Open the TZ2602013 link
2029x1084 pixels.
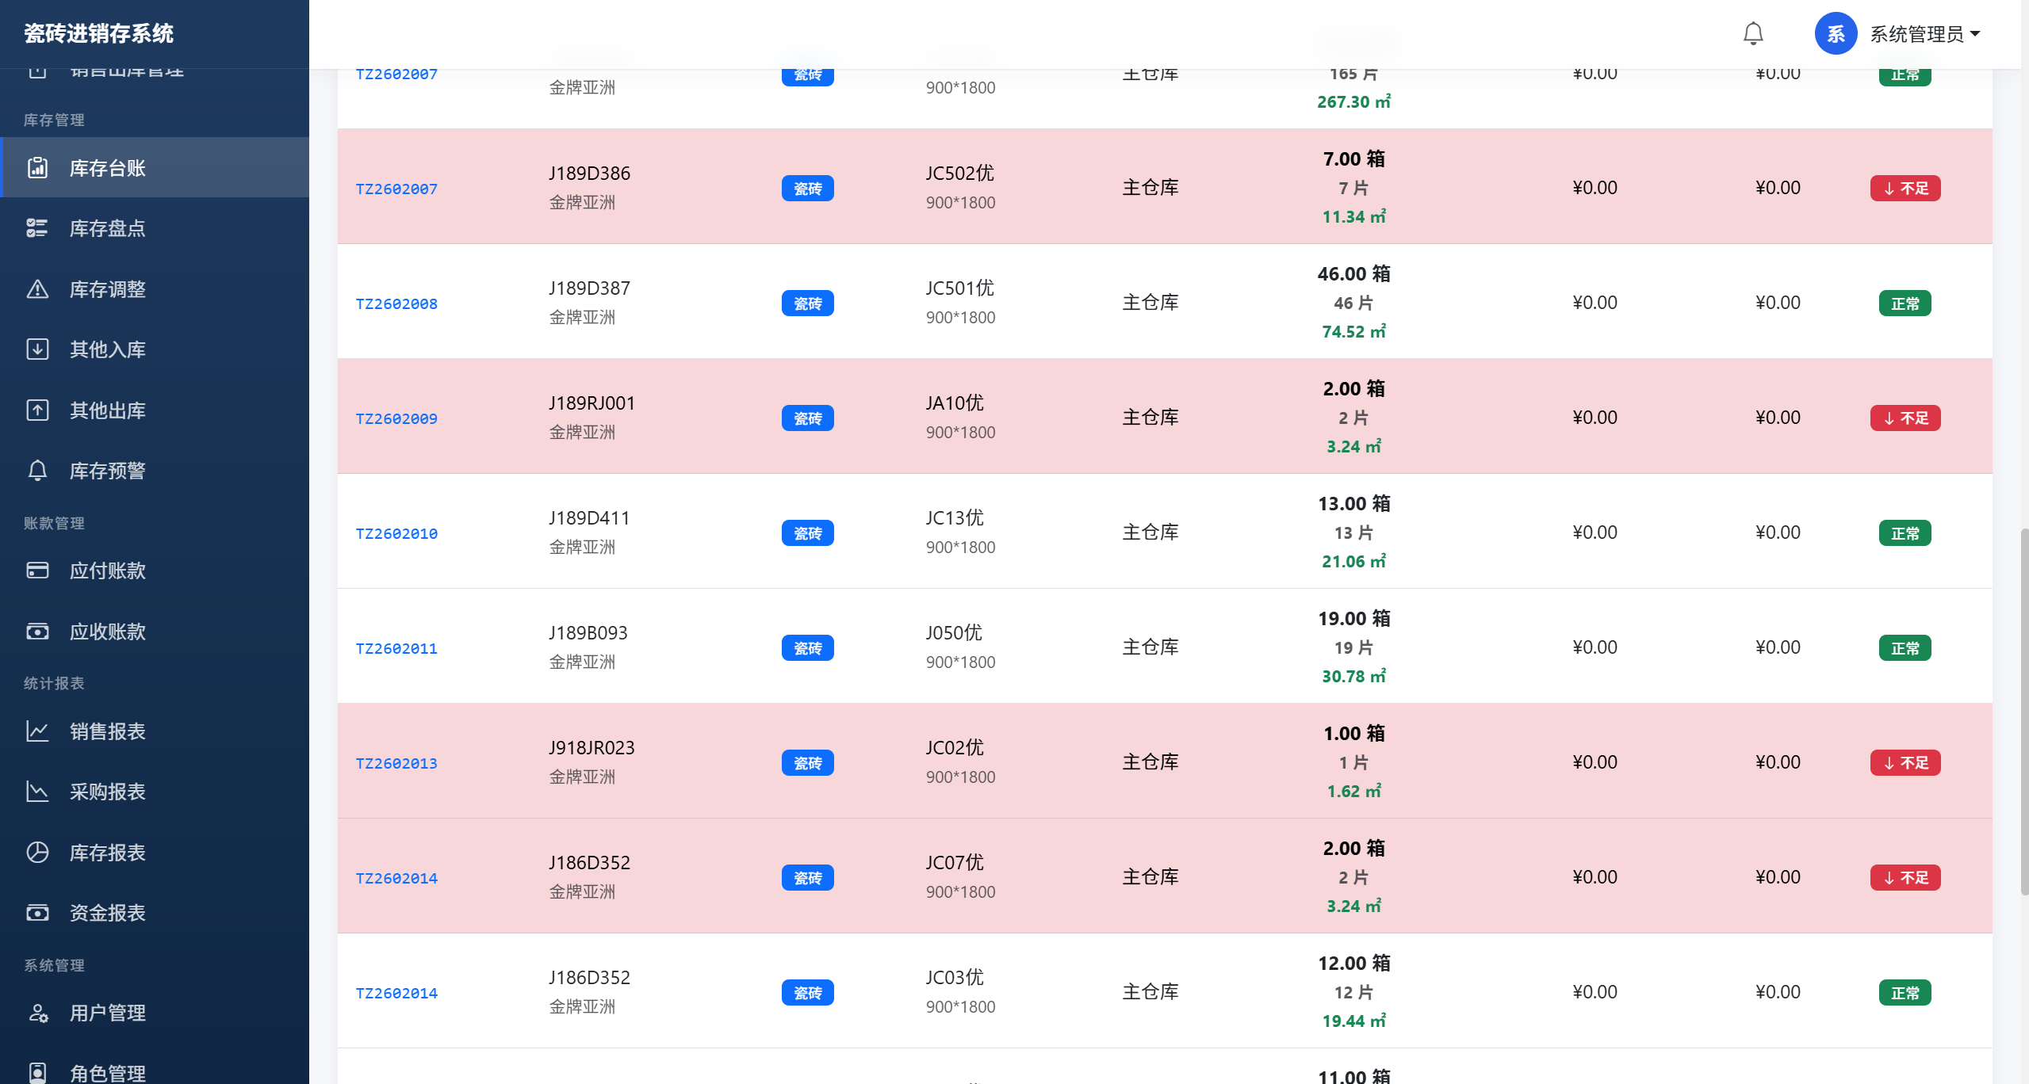click(396, 763)
